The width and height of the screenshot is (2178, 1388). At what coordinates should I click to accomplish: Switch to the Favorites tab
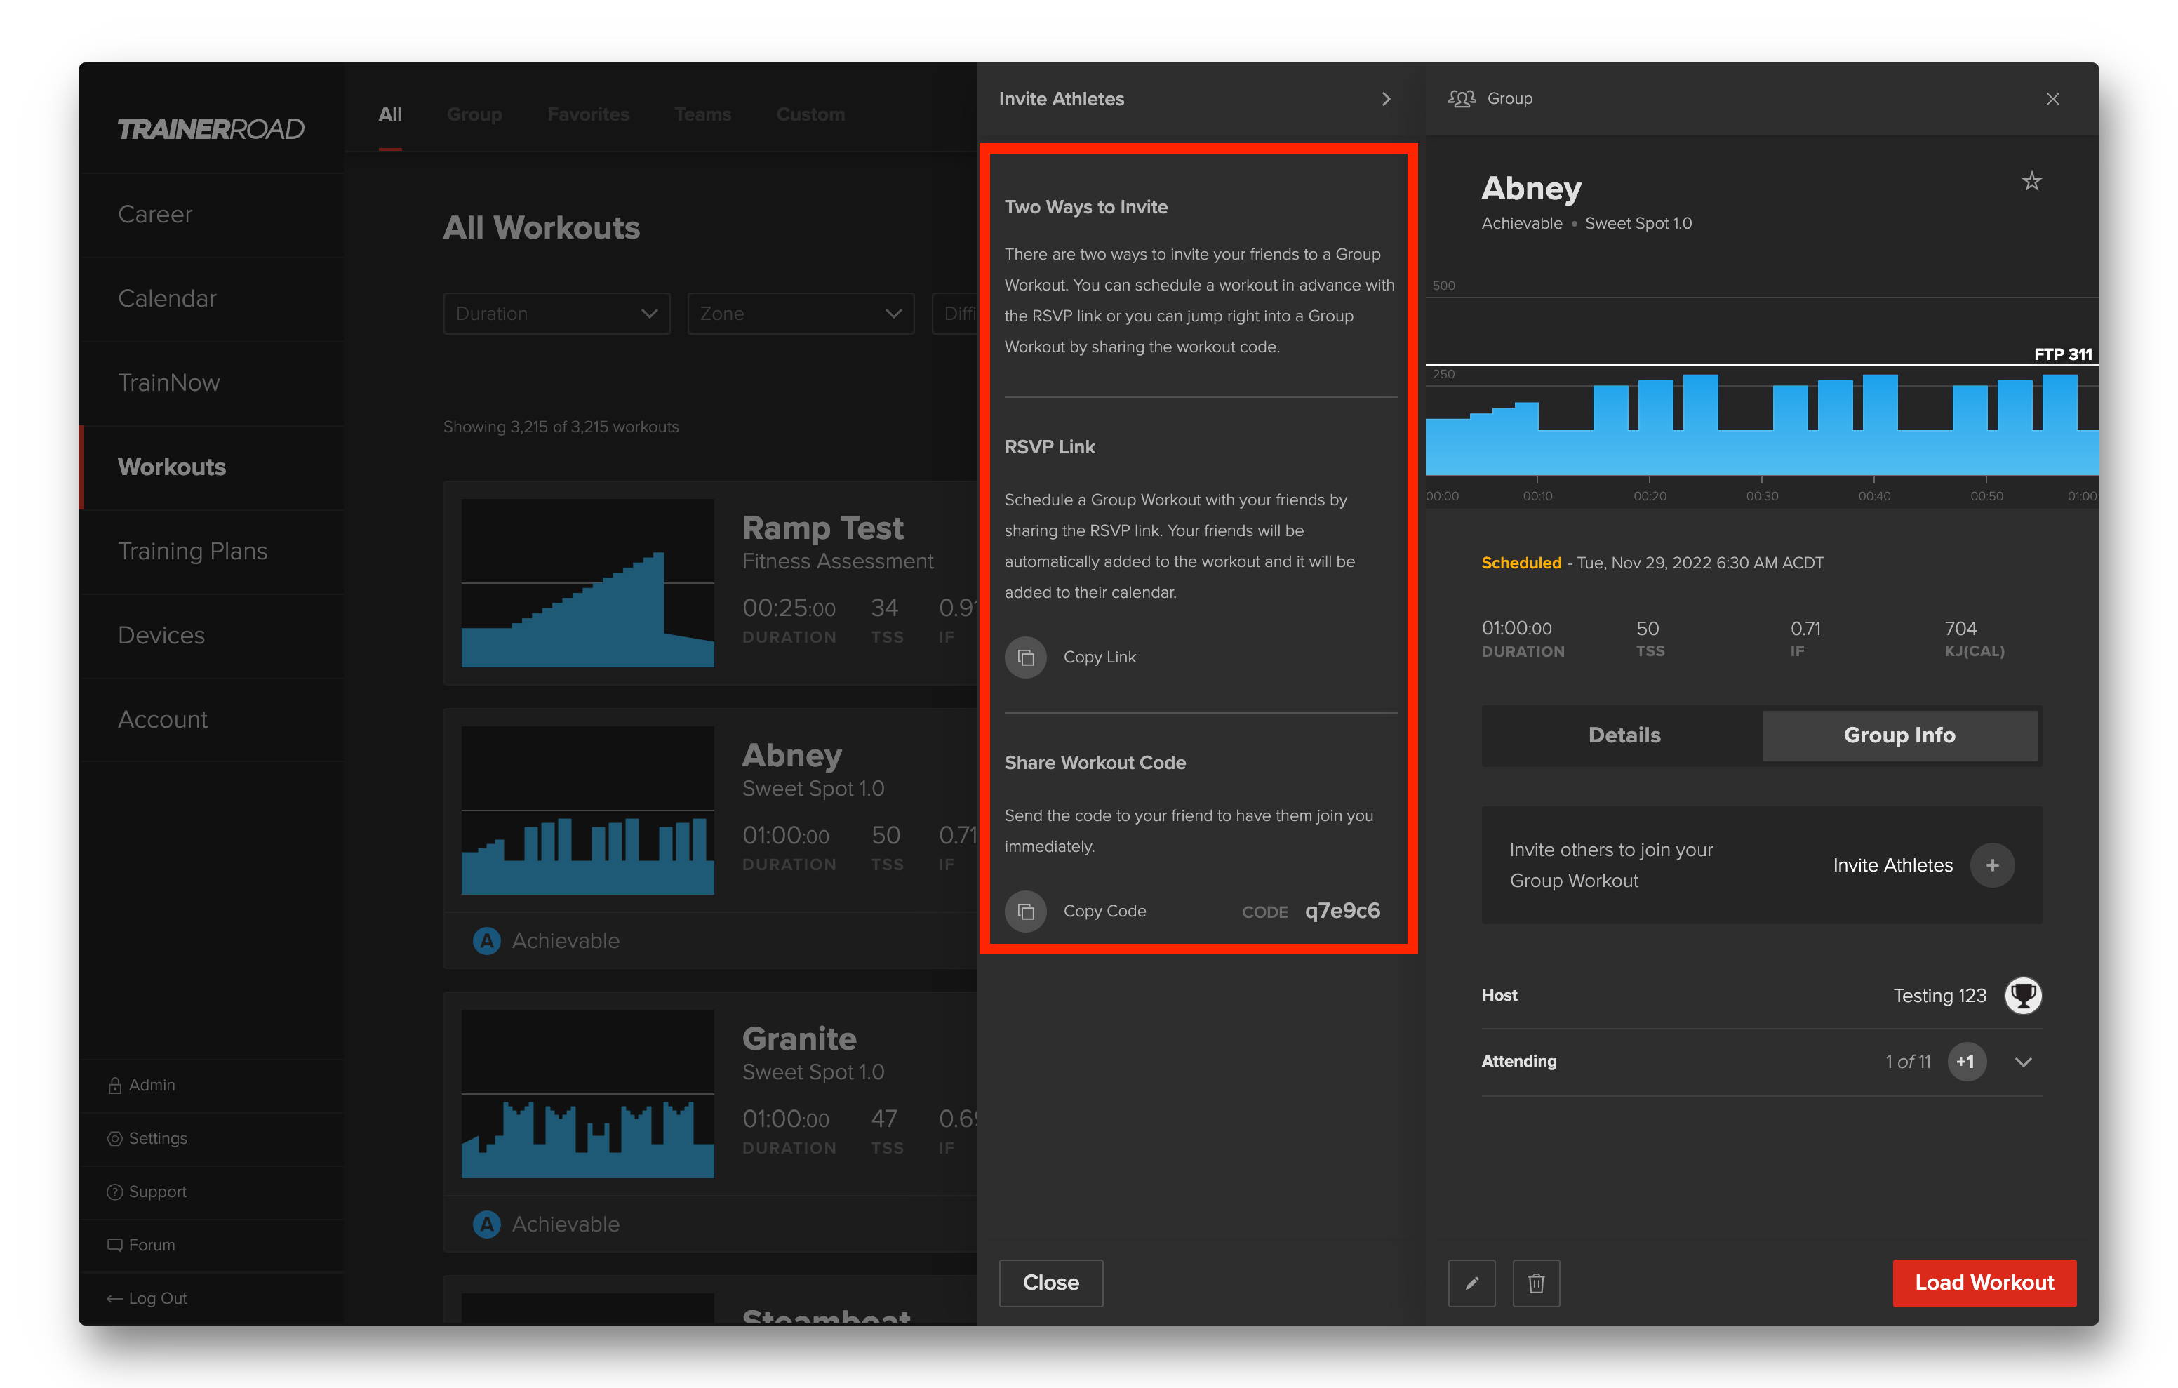588,114
